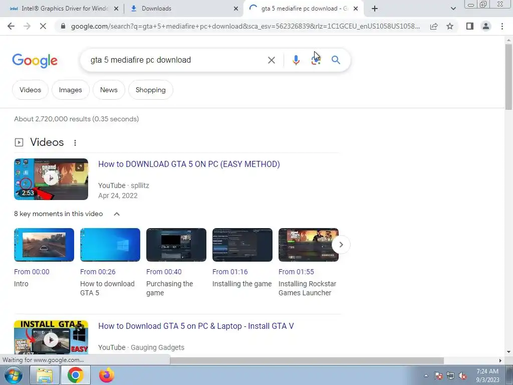Click the About 2,720,000 results text

pos(77,119)
